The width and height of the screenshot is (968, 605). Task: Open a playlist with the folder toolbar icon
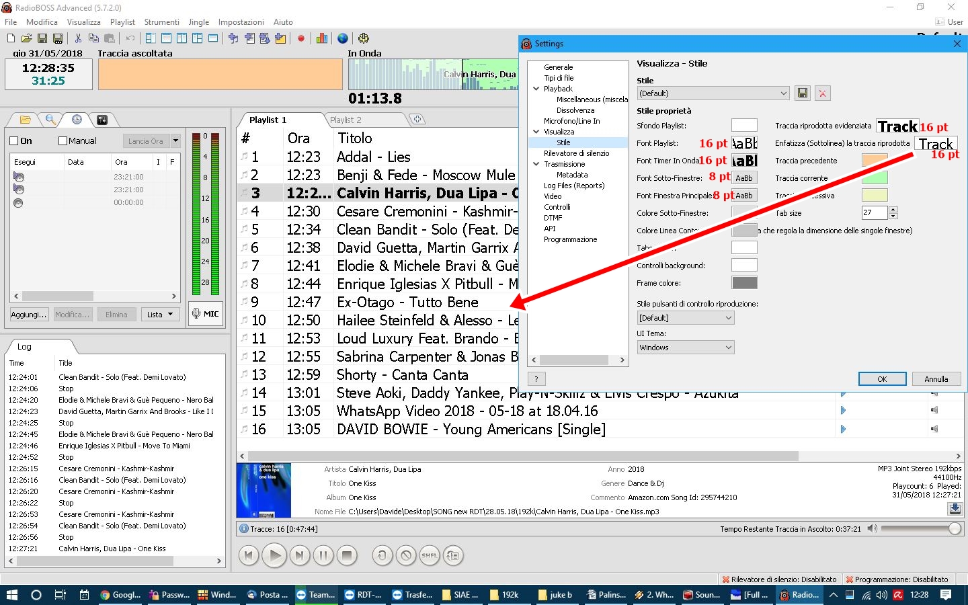click(26, 38)
